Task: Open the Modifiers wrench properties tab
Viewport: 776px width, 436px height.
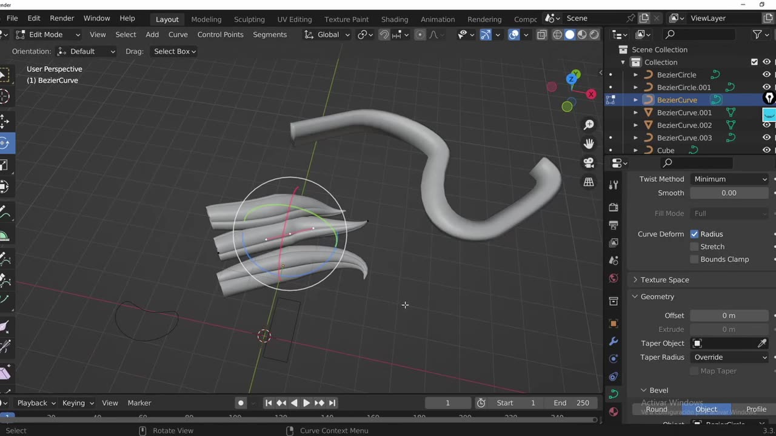Action: pos(614,342)
